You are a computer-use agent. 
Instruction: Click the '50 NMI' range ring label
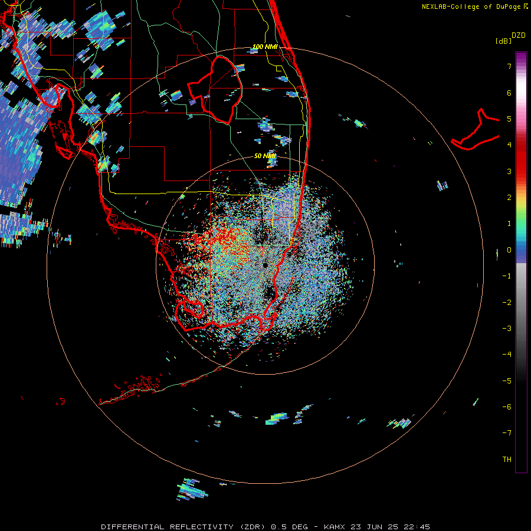pos(265,156)
